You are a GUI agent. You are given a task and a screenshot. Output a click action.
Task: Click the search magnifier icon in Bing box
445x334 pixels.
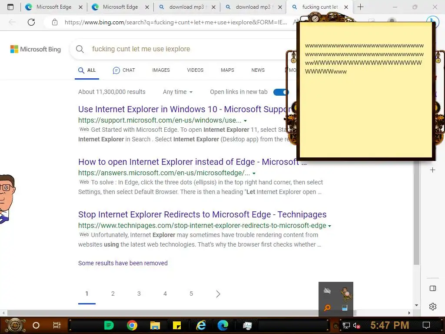(80, 49)
